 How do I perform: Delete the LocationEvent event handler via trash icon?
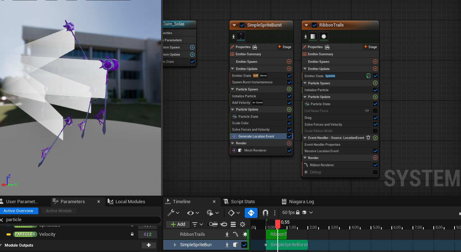click(x=368, y=138)
